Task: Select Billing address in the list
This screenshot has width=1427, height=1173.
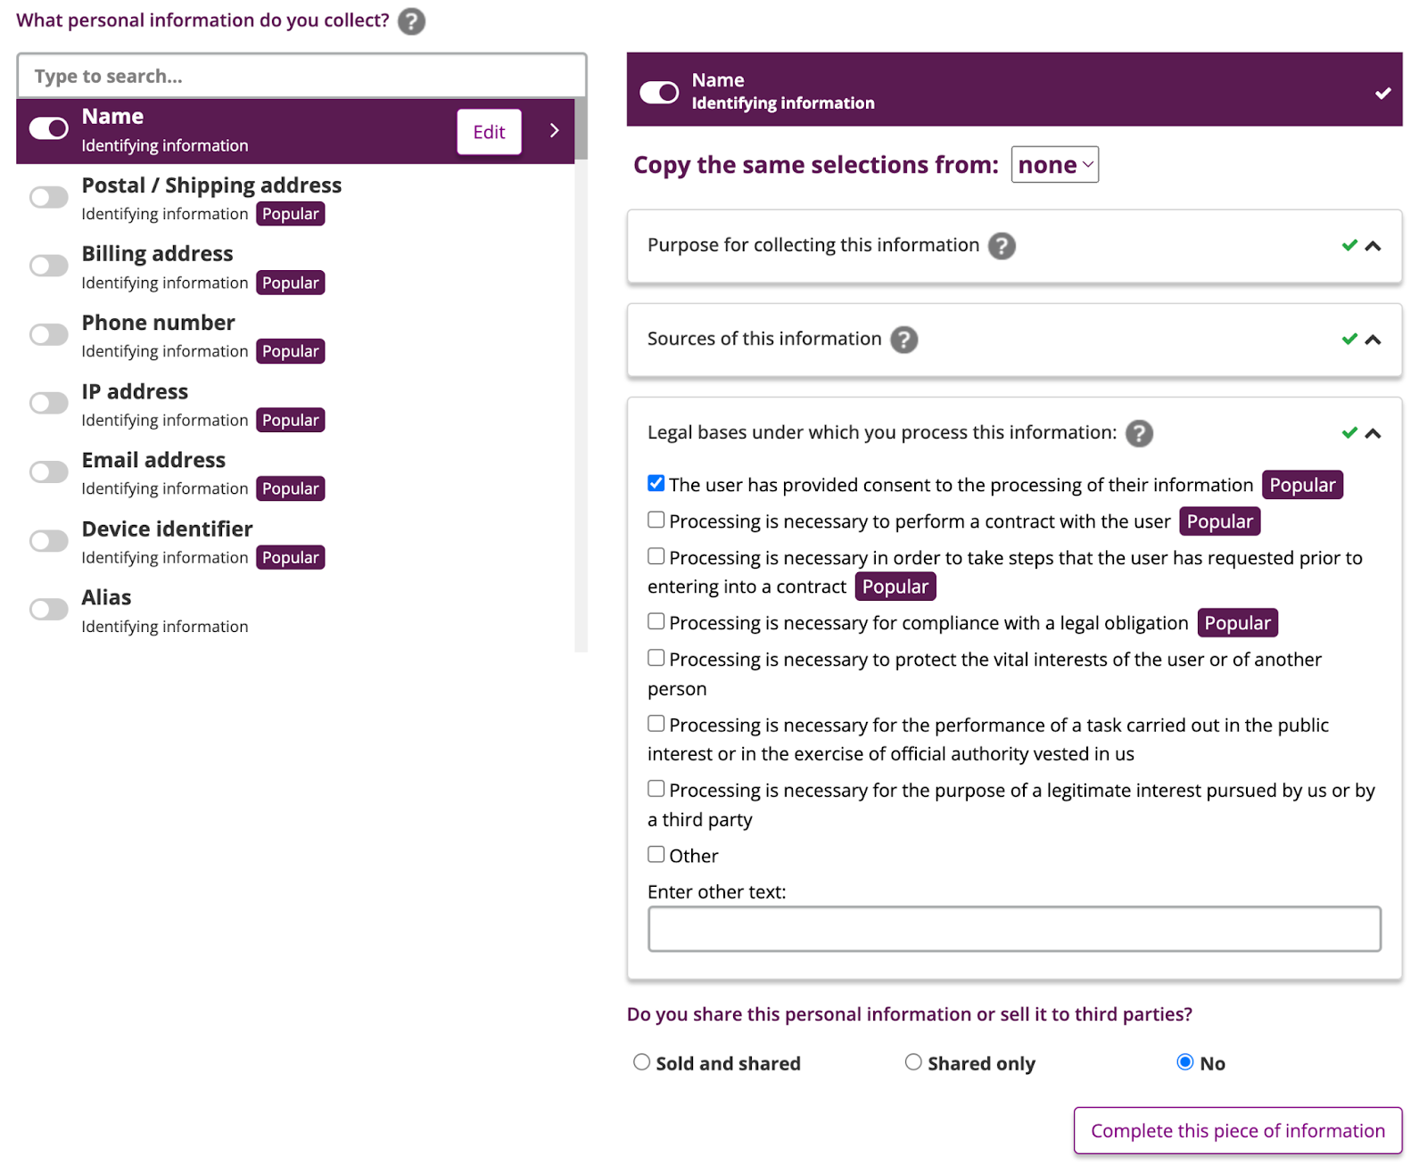Action: point(158,254)
